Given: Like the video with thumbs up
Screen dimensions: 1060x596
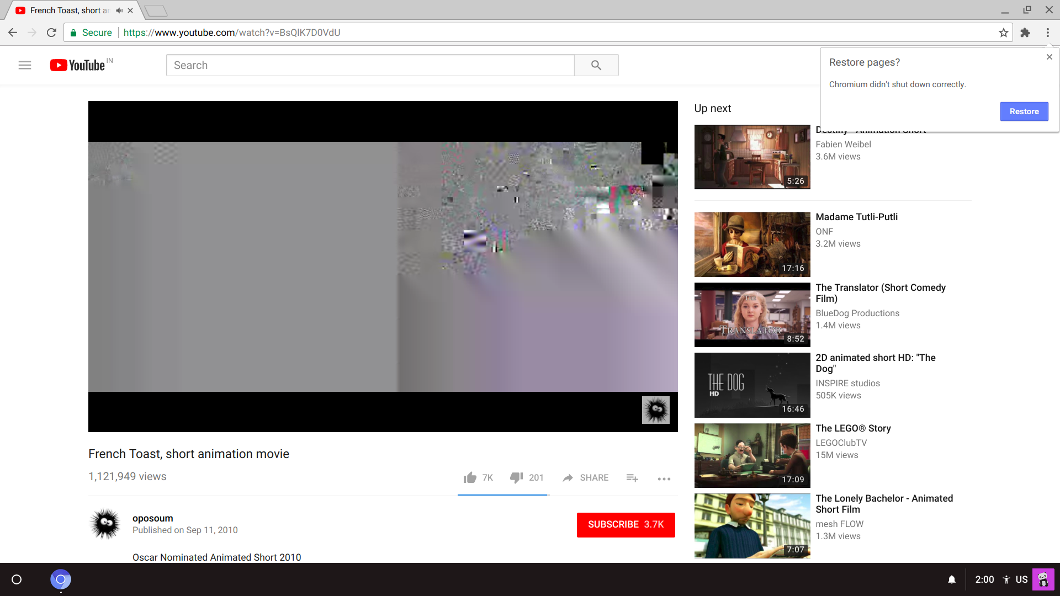Looking at the screenshot, I should 470,478.
